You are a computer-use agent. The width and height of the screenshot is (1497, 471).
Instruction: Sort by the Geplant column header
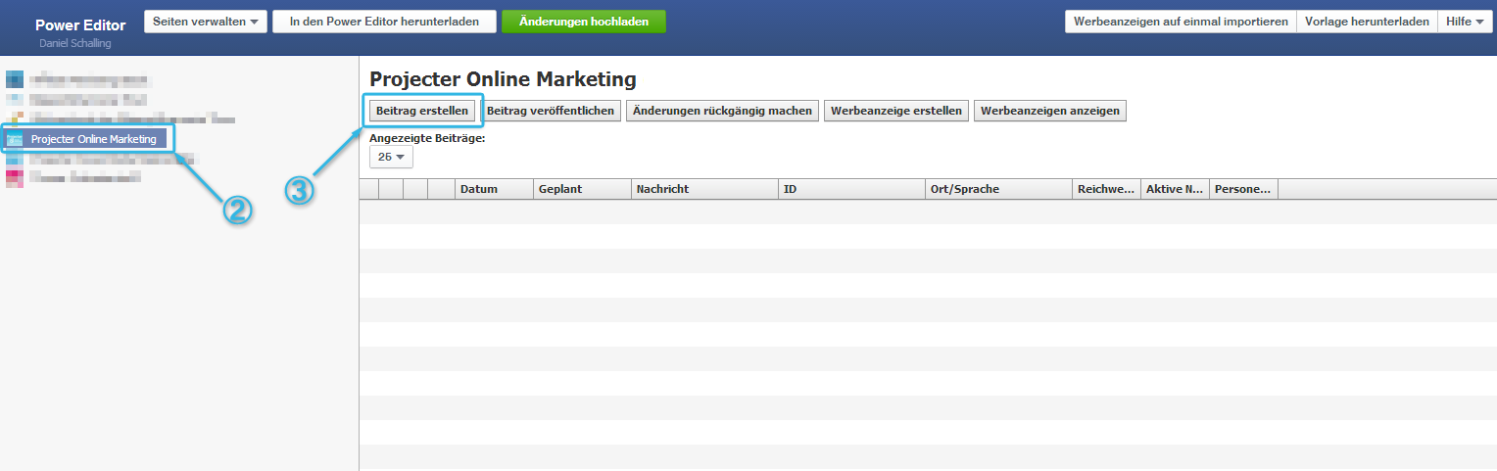point(582,189)
